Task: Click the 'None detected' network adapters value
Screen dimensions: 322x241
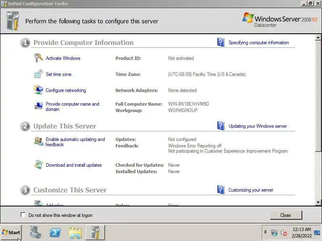Action: (x=182, y=90)
